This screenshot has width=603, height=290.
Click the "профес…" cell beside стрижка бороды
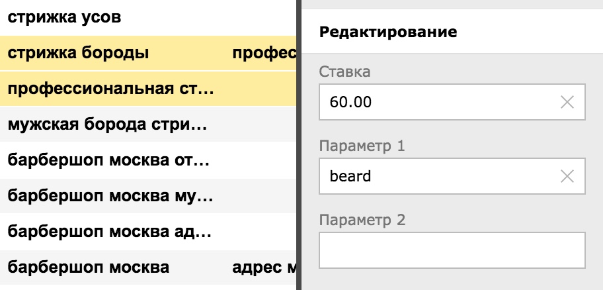pyautogui.click(x=264, y=53)
